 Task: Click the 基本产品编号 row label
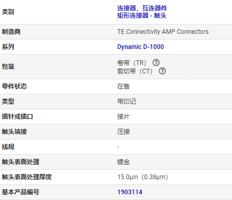(20, 192)
